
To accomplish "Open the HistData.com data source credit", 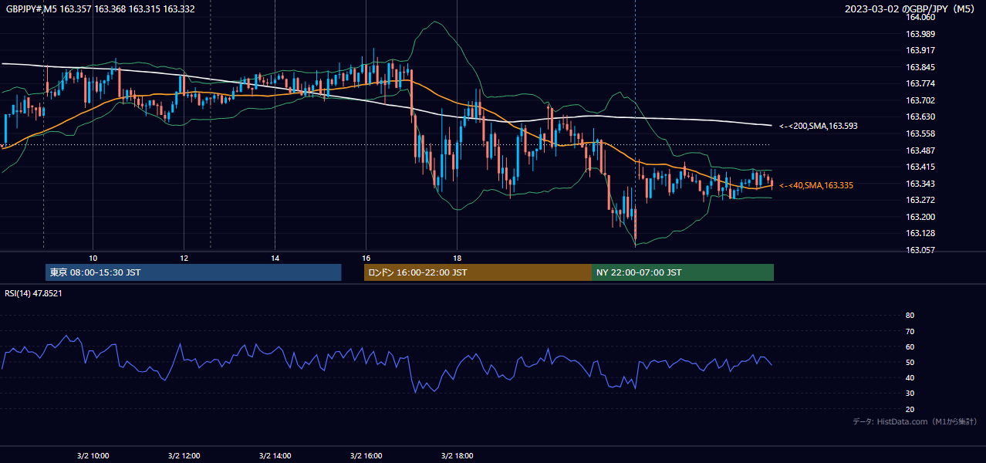I will 915,421.
